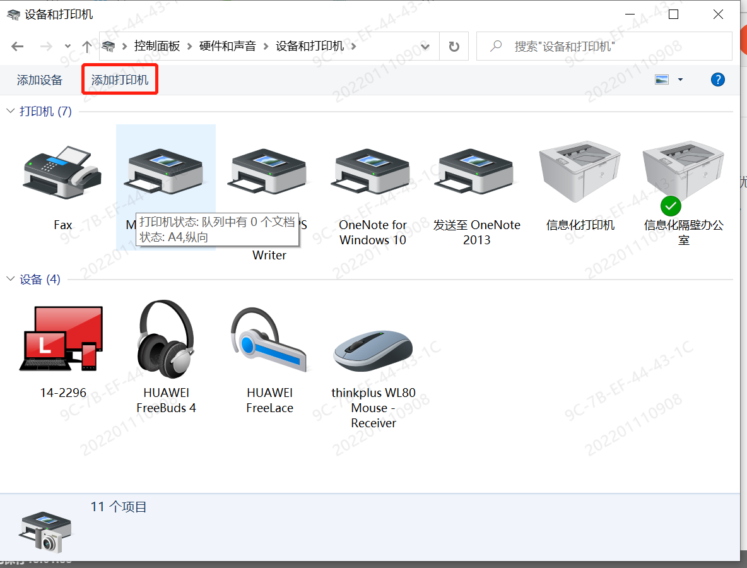Open the view options dropdown arrow
Image resolution: width=747 pixels, height=568 pixels.
click(679, 80)
